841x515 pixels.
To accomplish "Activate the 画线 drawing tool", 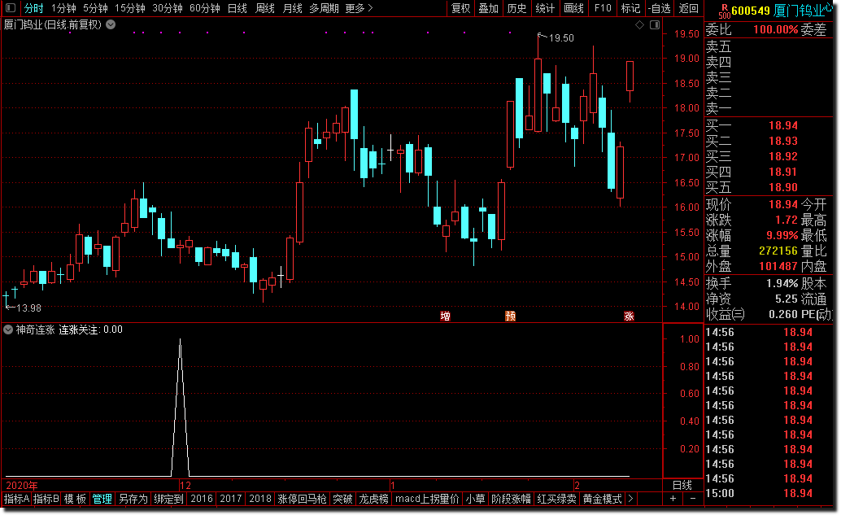I will pyautogui.click(x=574, y=8).
